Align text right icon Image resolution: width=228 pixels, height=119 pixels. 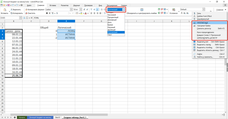97,13
